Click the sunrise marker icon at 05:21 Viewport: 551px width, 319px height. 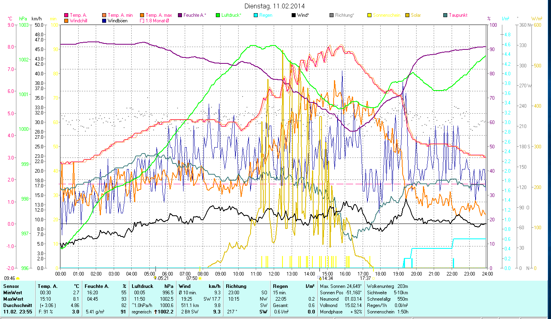155,278
